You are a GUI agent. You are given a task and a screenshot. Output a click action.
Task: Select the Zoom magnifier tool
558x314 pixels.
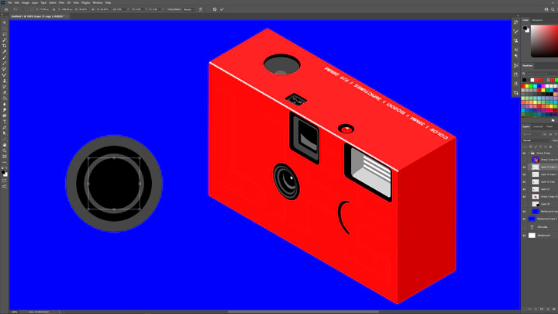coord(5,150)
